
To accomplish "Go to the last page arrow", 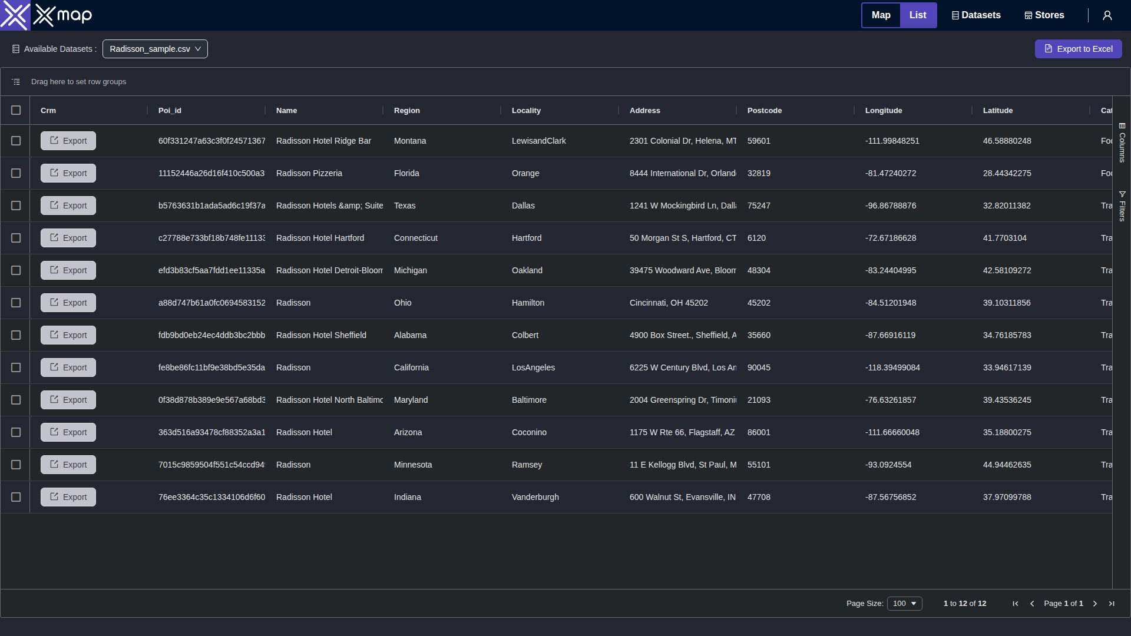I will (1112, 604).
